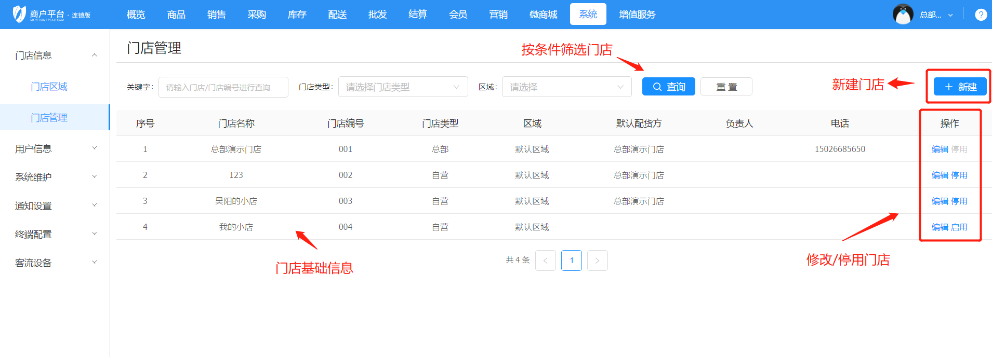Click the help question mark icon

click(981, 15)
